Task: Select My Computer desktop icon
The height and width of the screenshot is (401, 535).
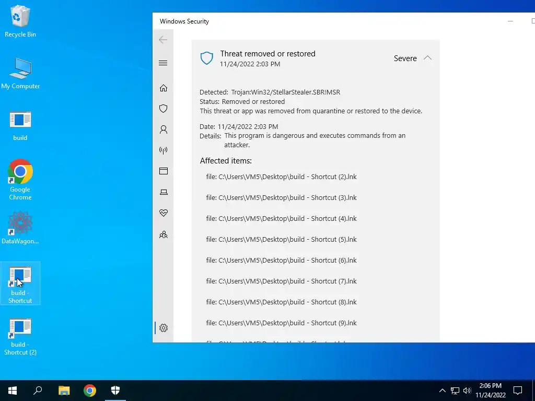Action: click(20, 73)
